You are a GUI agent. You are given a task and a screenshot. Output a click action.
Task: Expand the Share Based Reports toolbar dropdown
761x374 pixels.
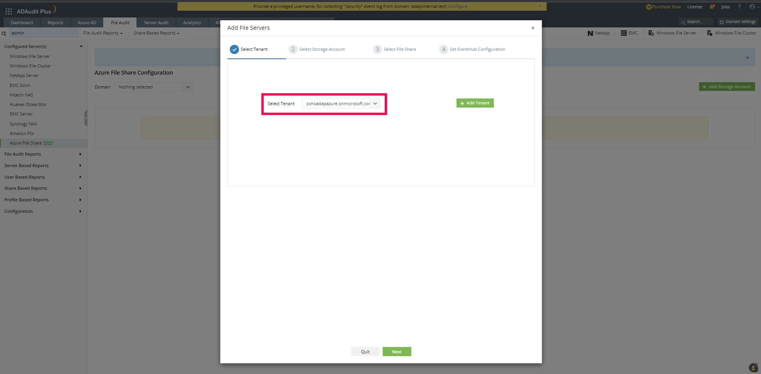[156, 33]
